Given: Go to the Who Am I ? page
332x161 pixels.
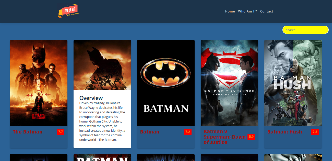Looking at the screenshot, I should pyautogui.click(x=247, y=11).
